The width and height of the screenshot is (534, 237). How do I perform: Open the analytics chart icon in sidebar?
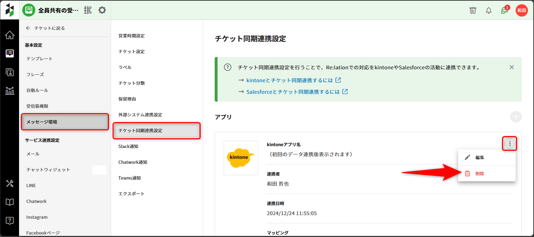tap(10, 91)
